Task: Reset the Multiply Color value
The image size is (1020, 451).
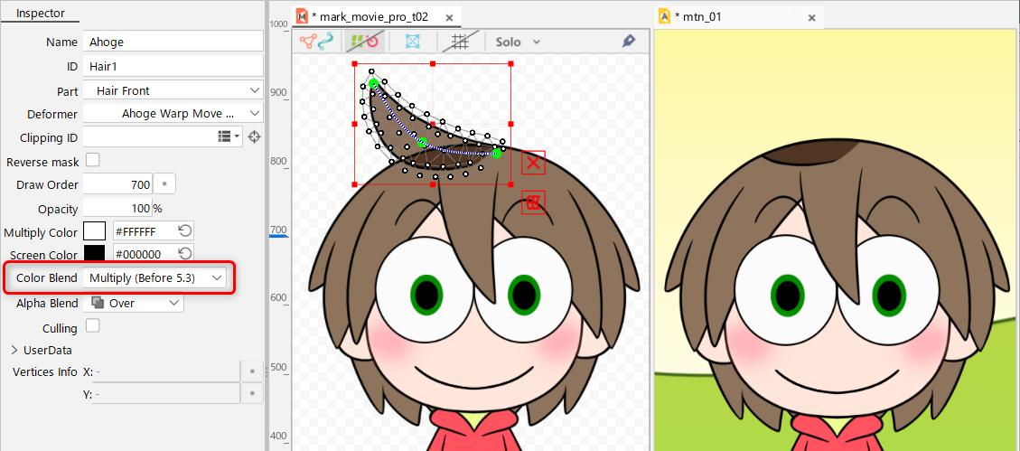Action: 184,230
